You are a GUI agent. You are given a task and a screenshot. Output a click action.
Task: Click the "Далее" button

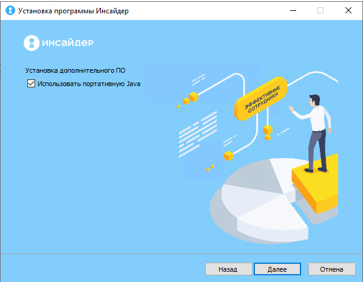[277, 269]
